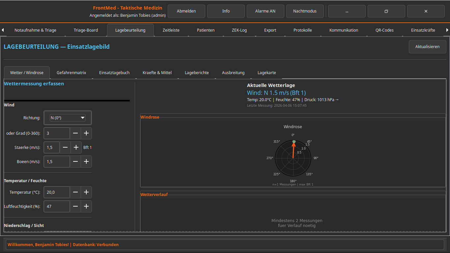Screen dimensions: 450x253
Task: Enable Nachtmodus
Action: tap(305, 11)
